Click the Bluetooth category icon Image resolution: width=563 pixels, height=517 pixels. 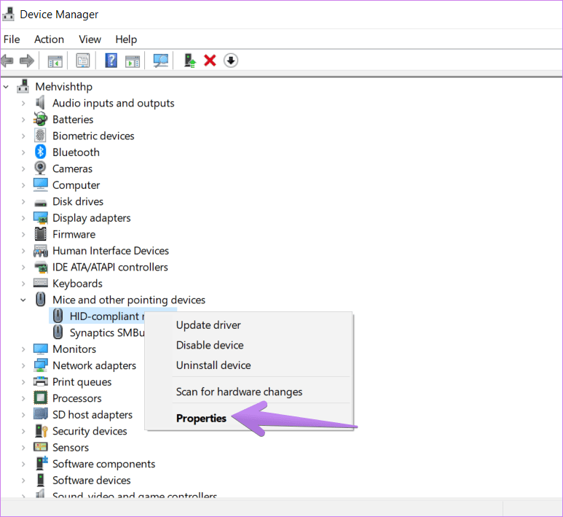coord(40,152)
